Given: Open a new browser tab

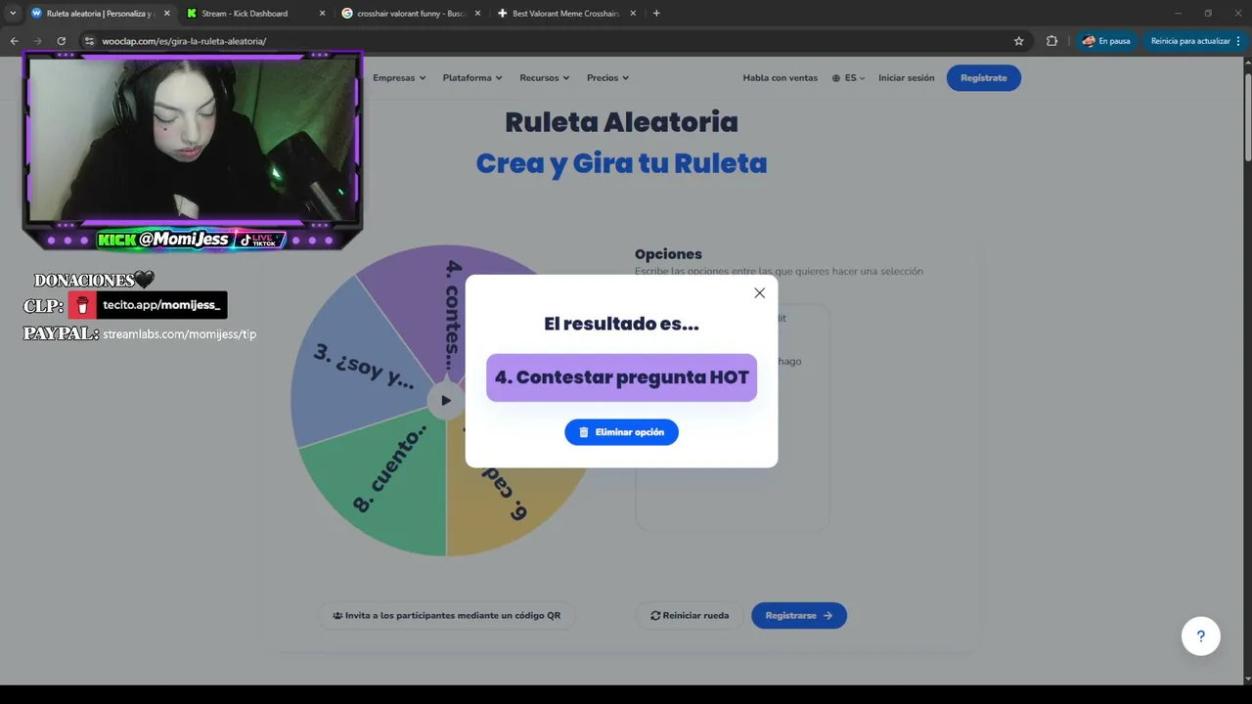Looking at the screenshot, I should (656, 14).
